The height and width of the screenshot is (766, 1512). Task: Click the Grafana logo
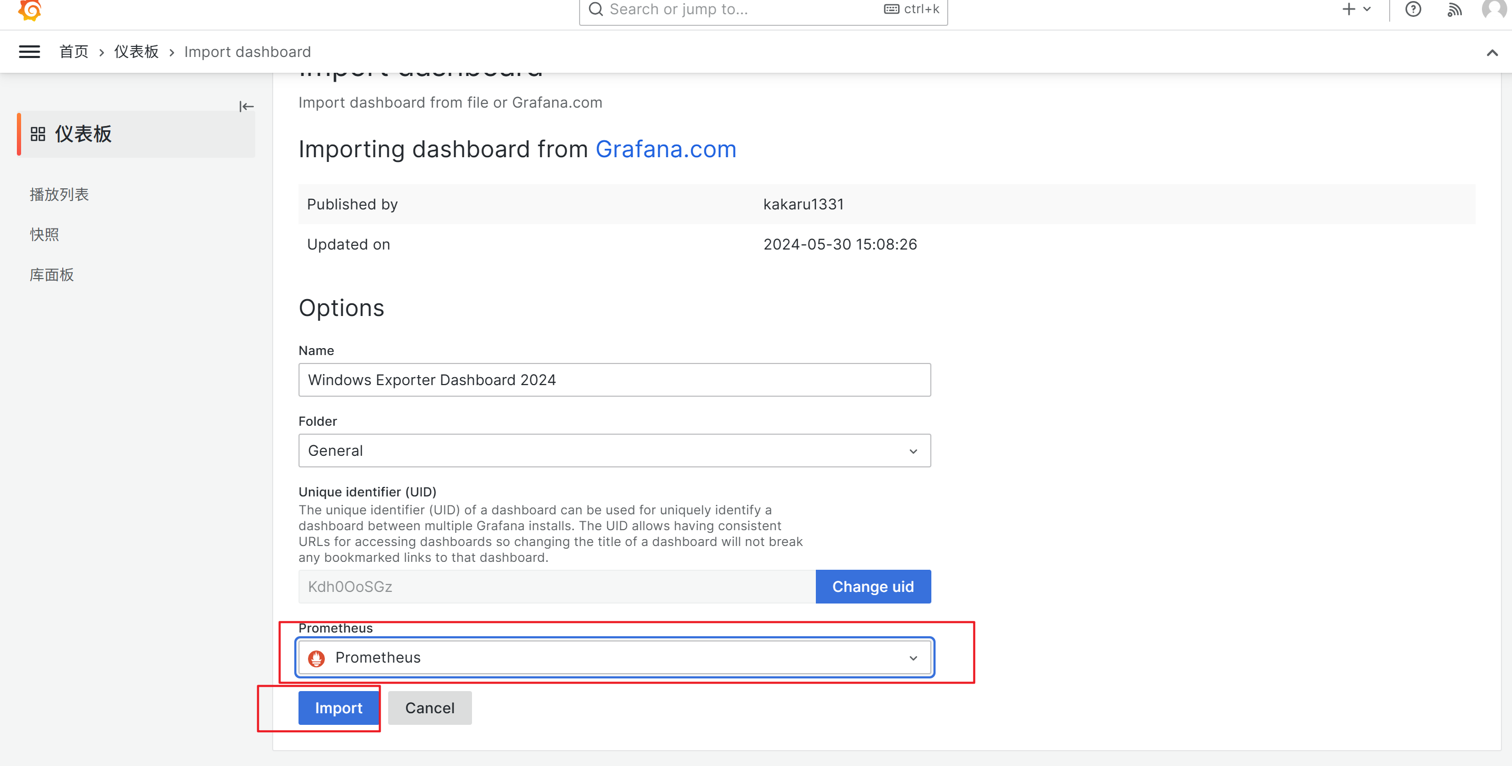[30, 9]
